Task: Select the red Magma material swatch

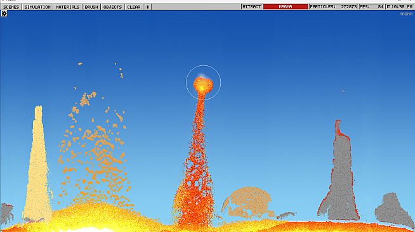Action: pos(286,6)
